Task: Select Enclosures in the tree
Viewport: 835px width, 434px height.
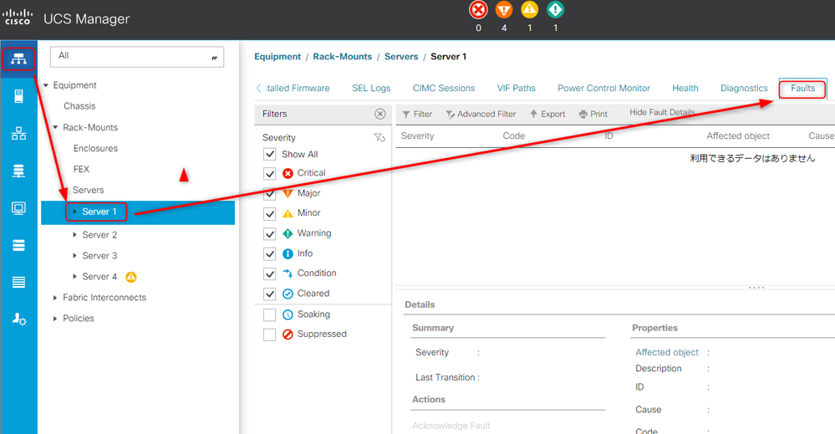Action: coord(95,148)
